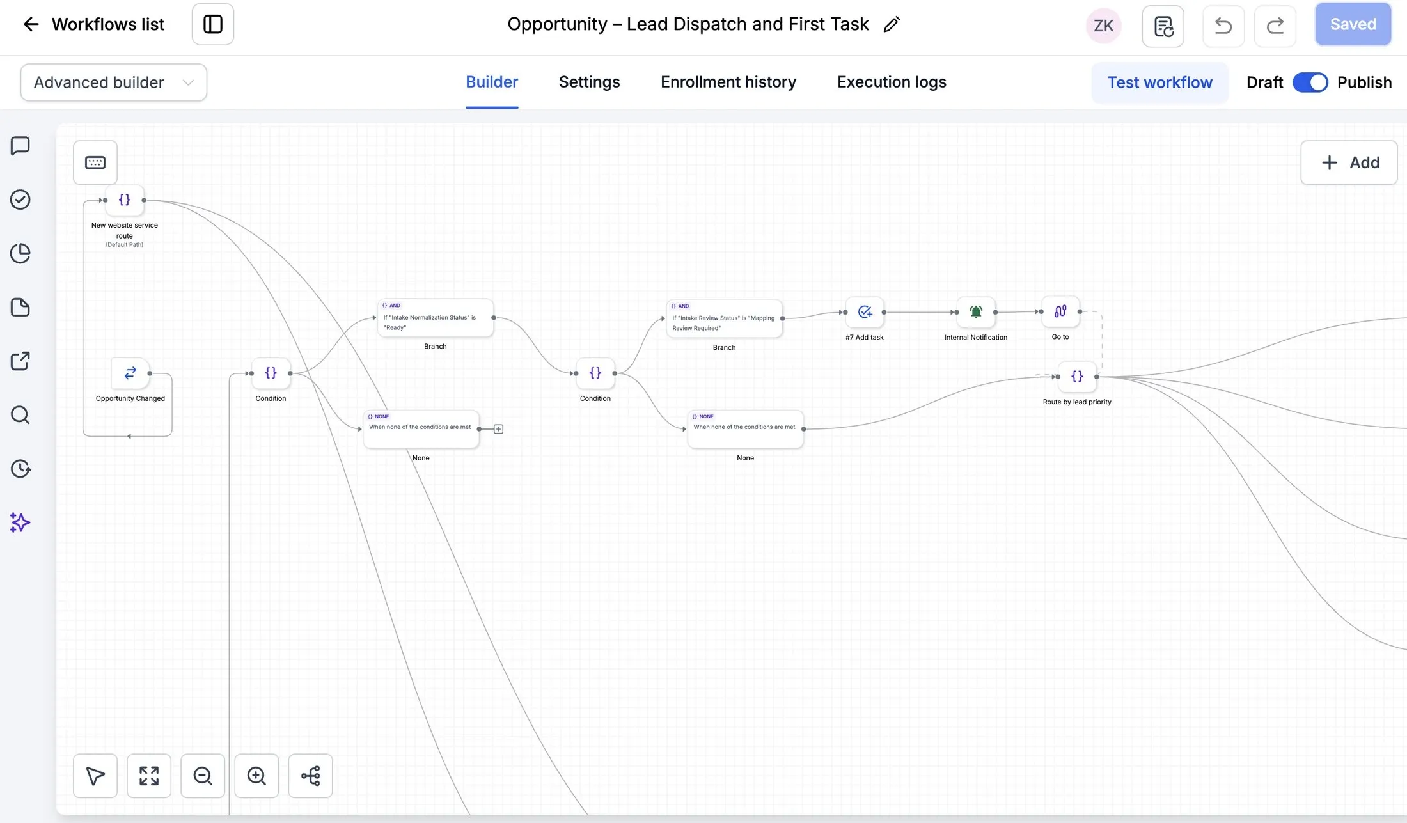
Task: Auto-arrange the workflow nodes
Action: pyautogui.click(x=310, y=776)
